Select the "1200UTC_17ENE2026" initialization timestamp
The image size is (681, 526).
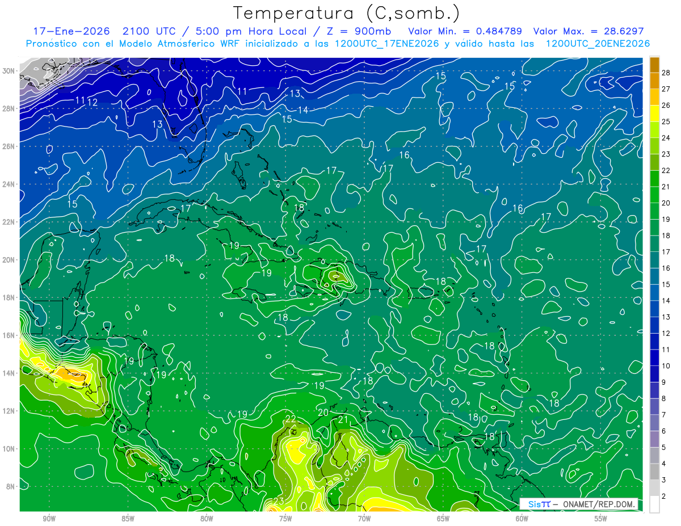388,44
